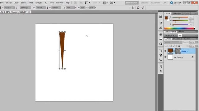
Task: Click the foreground color swatch
Action: pos(166,18)
